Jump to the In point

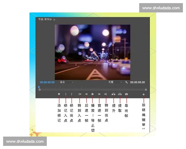[80, 94]
